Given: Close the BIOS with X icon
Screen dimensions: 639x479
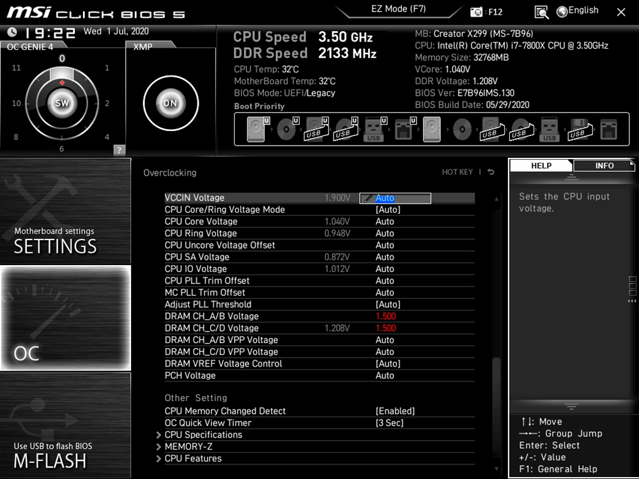Looking at the screenshot, I should coord(621,12).
